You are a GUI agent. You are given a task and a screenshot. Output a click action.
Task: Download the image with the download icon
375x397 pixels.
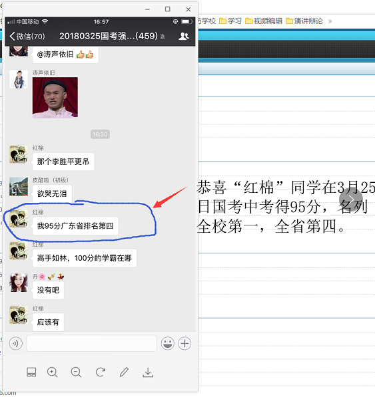pos(148,372)
